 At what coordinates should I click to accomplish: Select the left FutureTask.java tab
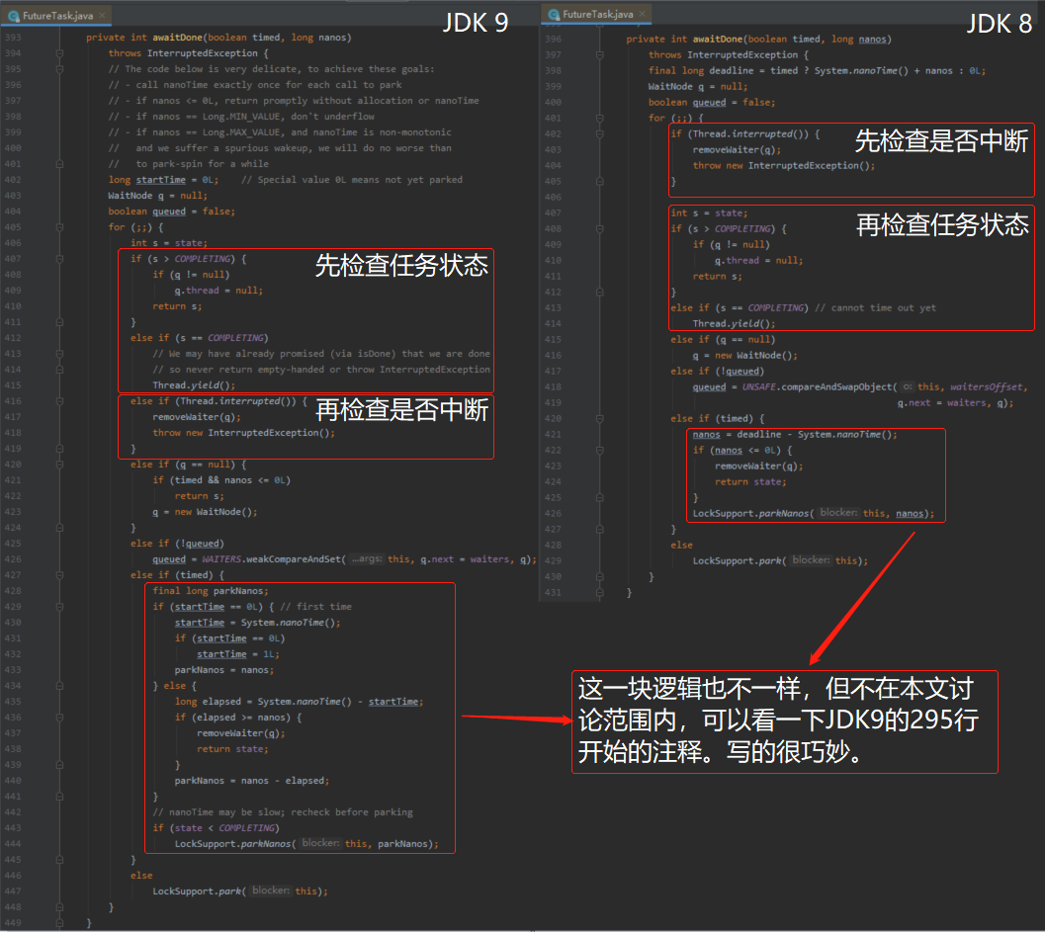tap(59, 16)
